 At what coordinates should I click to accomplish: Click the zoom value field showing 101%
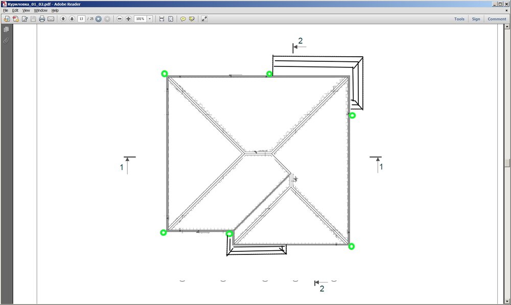pyautogui.click(x=141, y=19)
